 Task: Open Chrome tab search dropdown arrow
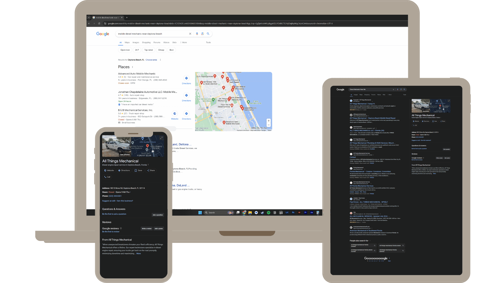click(89, 17)
